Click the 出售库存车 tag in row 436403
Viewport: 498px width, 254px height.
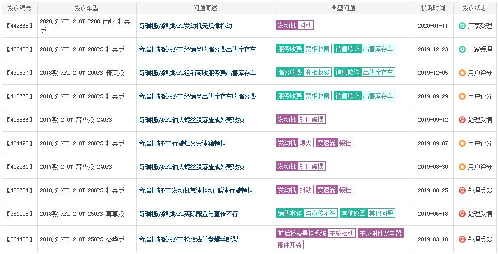pos(378,49)
